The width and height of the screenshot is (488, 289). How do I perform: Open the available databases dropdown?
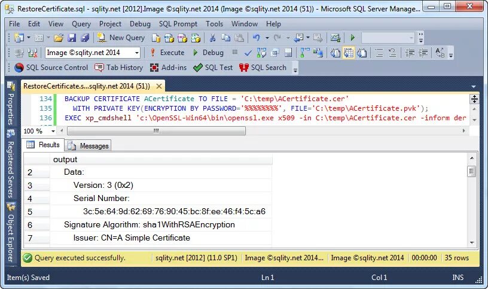coord(137,53)
